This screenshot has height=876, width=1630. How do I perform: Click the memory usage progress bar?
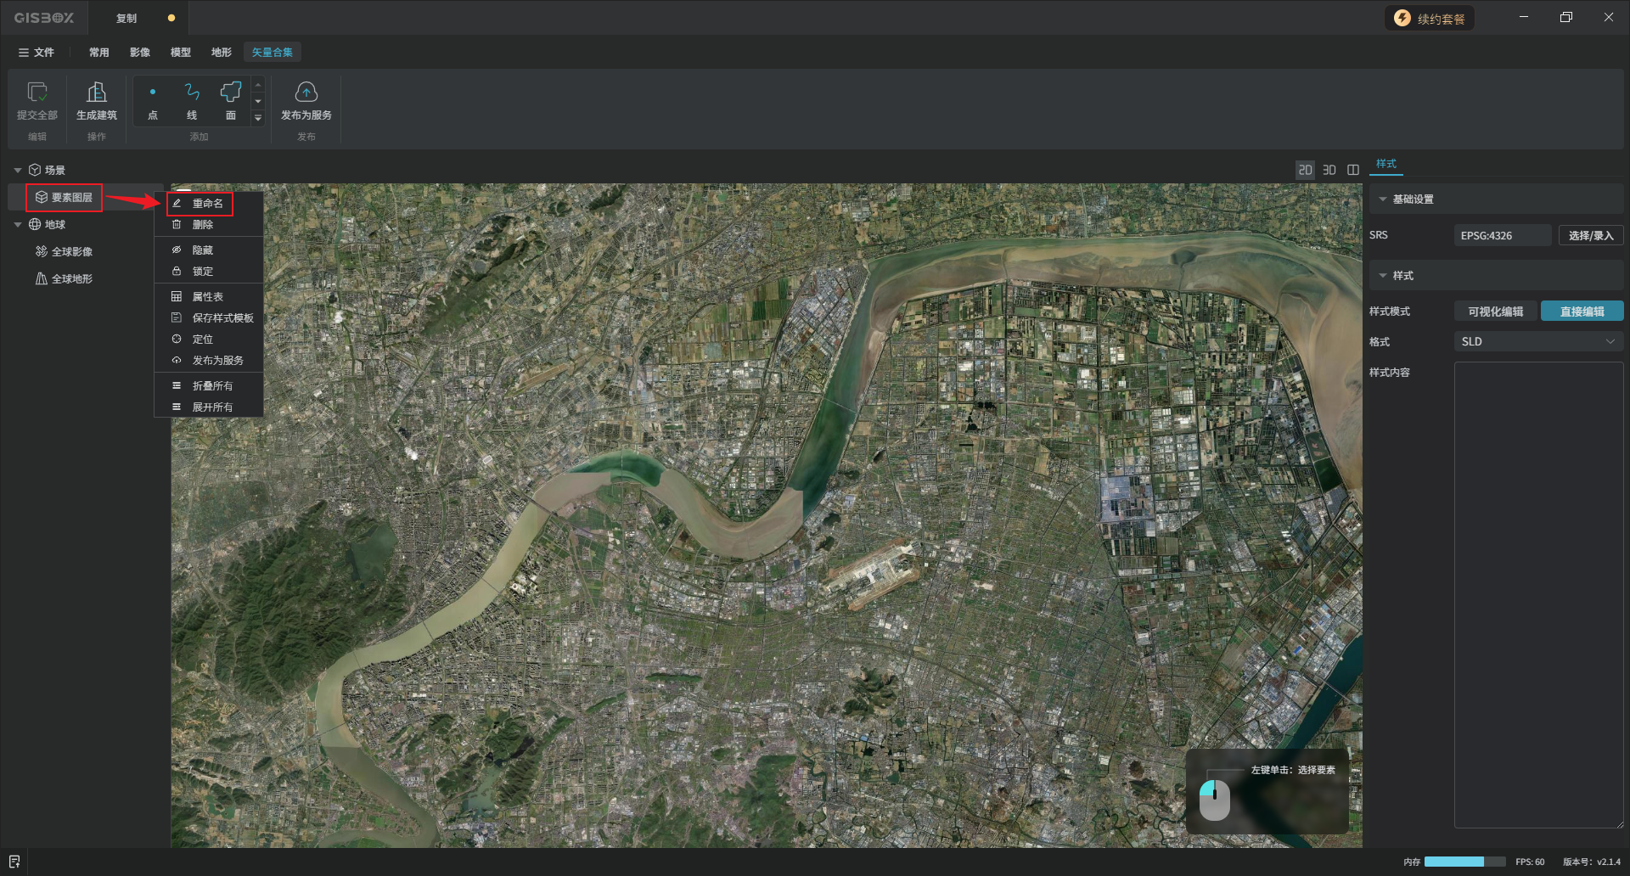click(x=1464, y=862)
